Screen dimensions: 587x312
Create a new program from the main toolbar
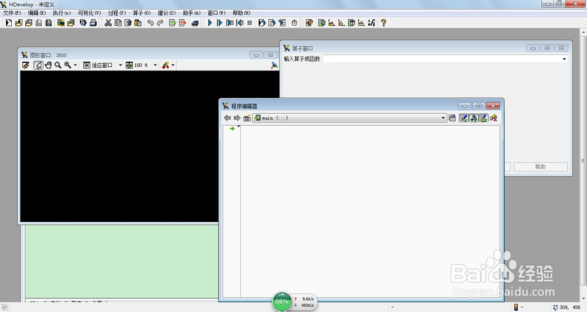(x=9, y=23)
